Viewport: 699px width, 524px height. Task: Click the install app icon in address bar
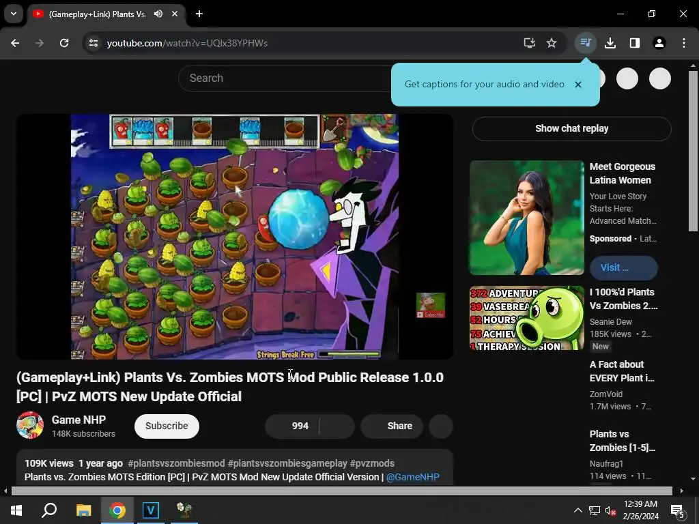[529, 43]
